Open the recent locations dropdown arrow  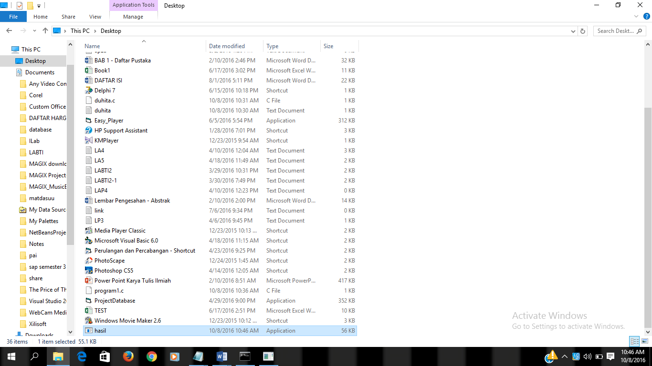(34, 31)
